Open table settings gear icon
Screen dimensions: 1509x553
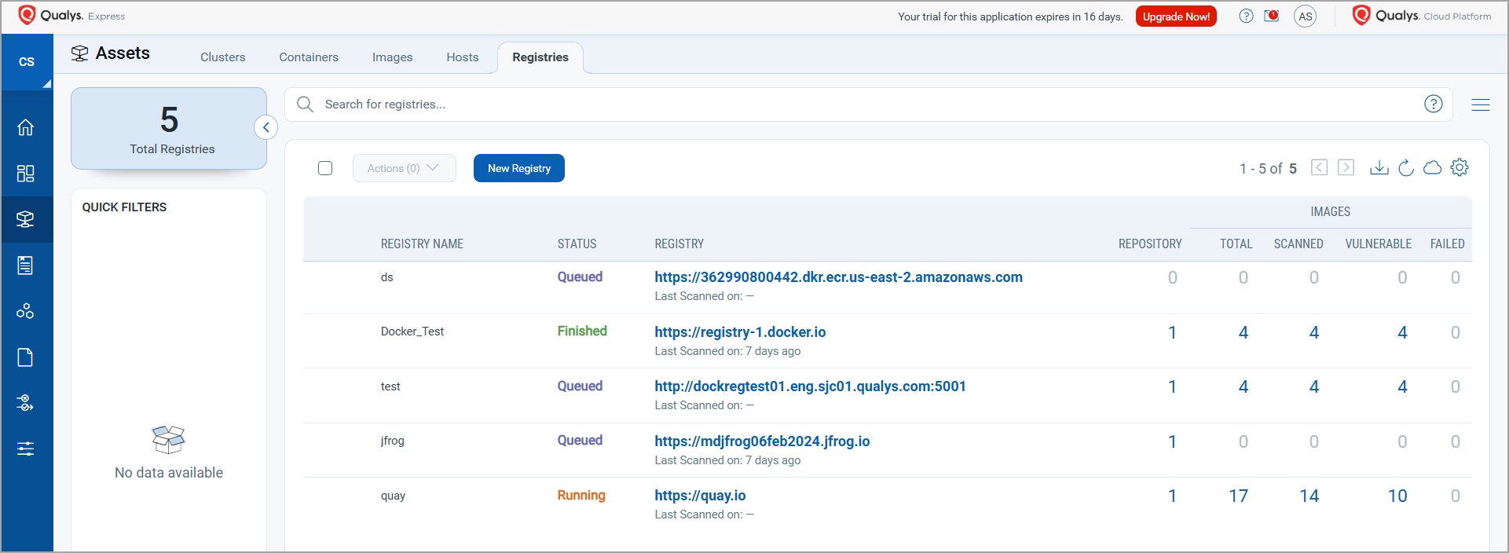pyautogui.click(x=1460, y=167)
